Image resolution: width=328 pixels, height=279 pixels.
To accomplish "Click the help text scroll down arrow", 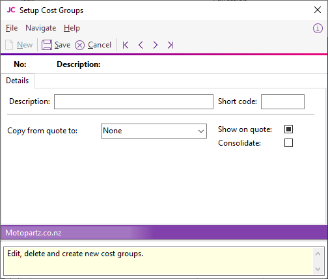I will [318, 269].
